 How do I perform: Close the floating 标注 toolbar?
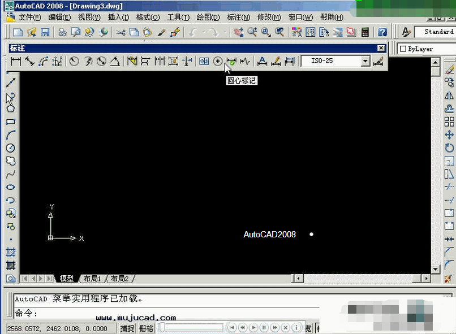pyautogui.click(x=380, y=48)
